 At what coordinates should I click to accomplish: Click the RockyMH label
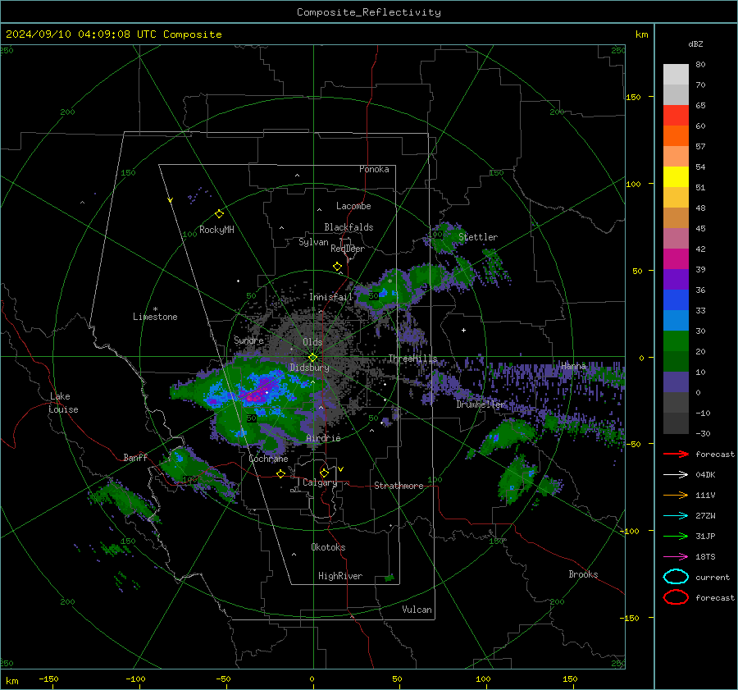click(216, 230)
